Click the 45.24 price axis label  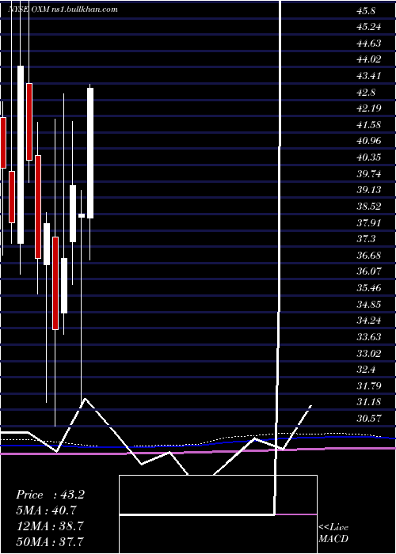[x=369, y=27]
